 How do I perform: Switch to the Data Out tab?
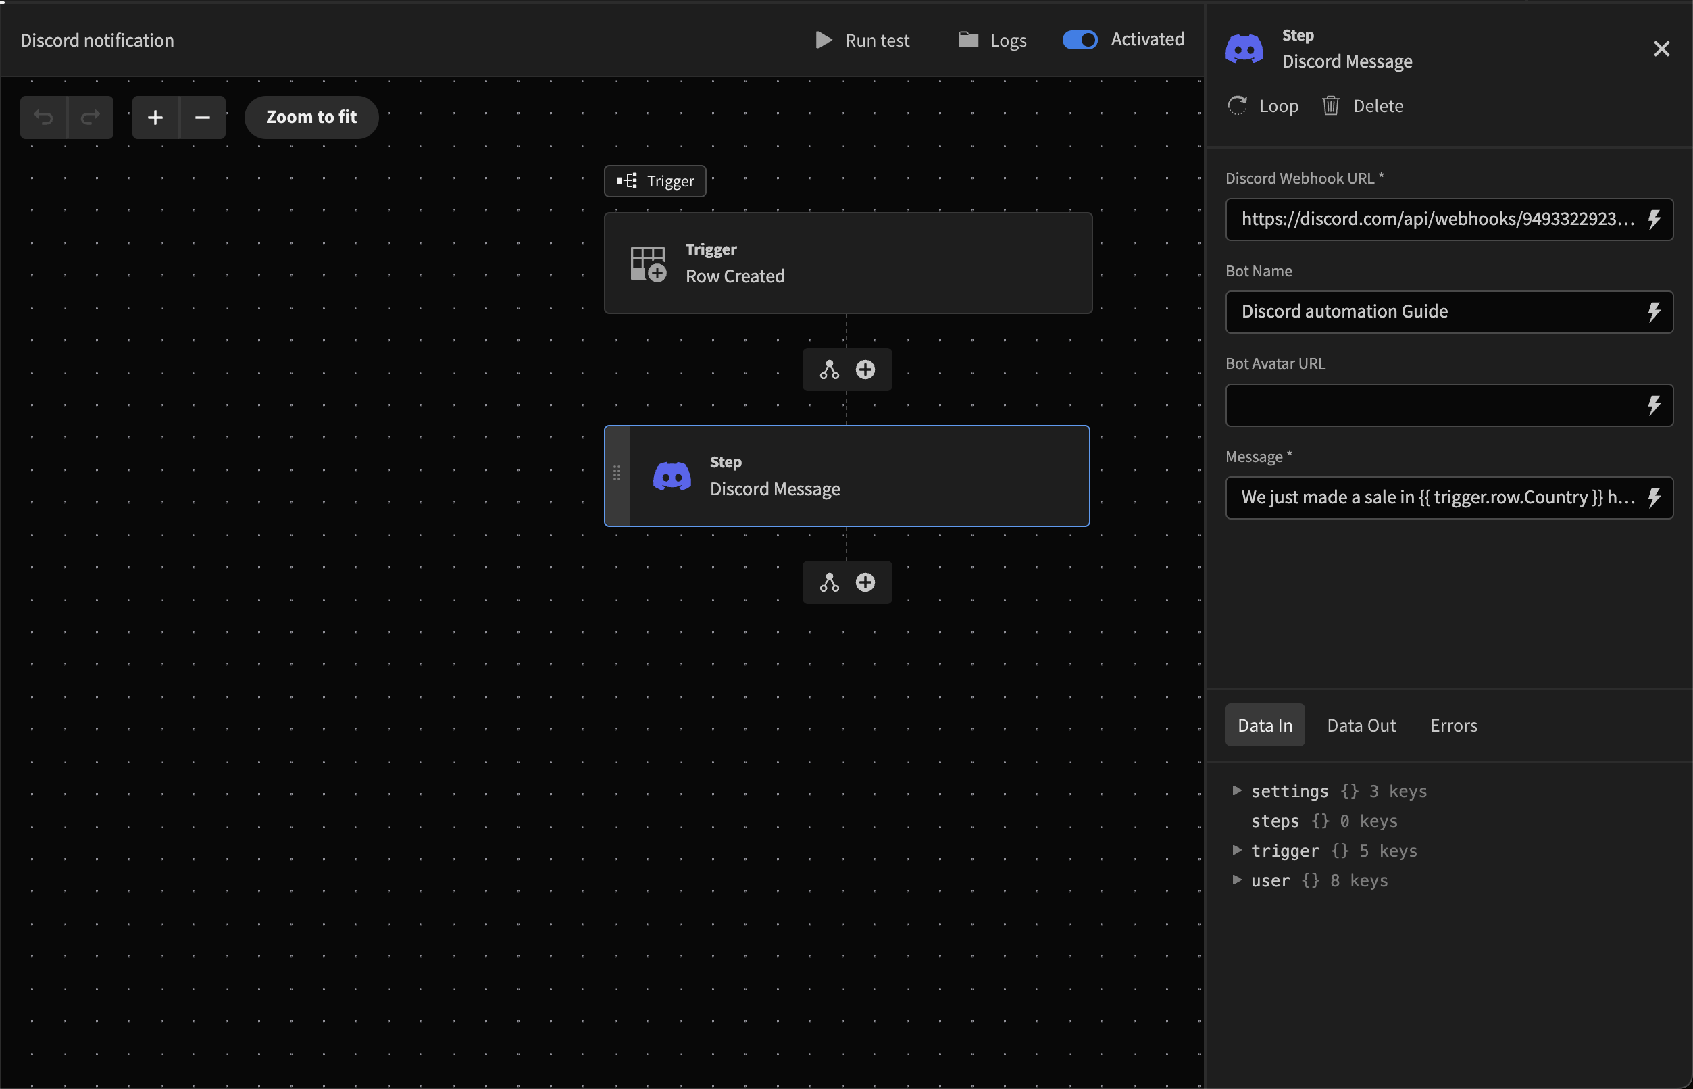tap(1361, 726)
